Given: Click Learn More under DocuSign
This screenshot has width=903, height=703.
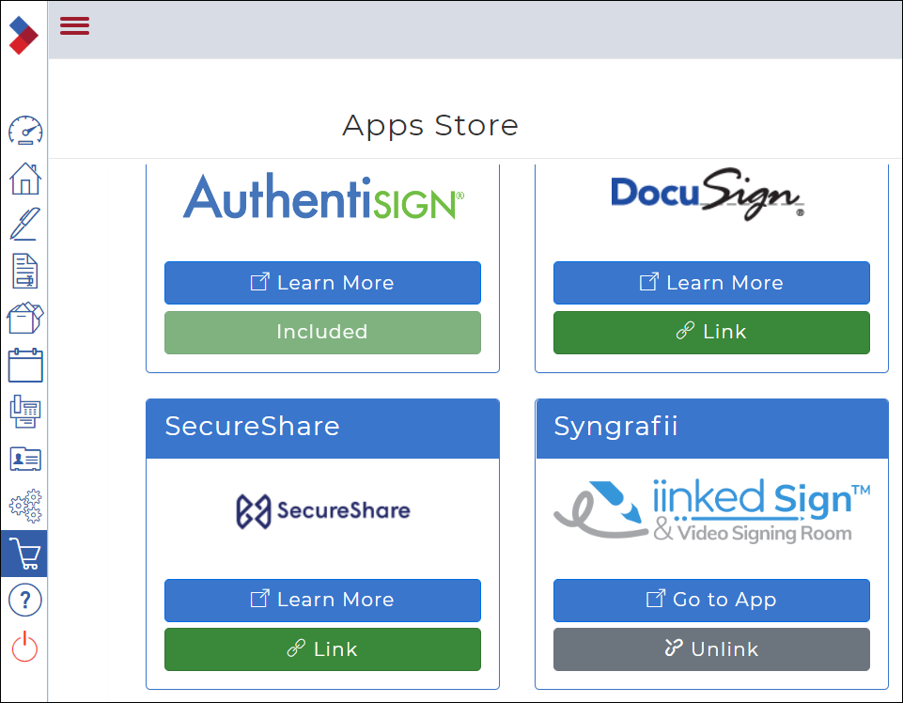Looking at the screenshot, I should click(711, 283).
